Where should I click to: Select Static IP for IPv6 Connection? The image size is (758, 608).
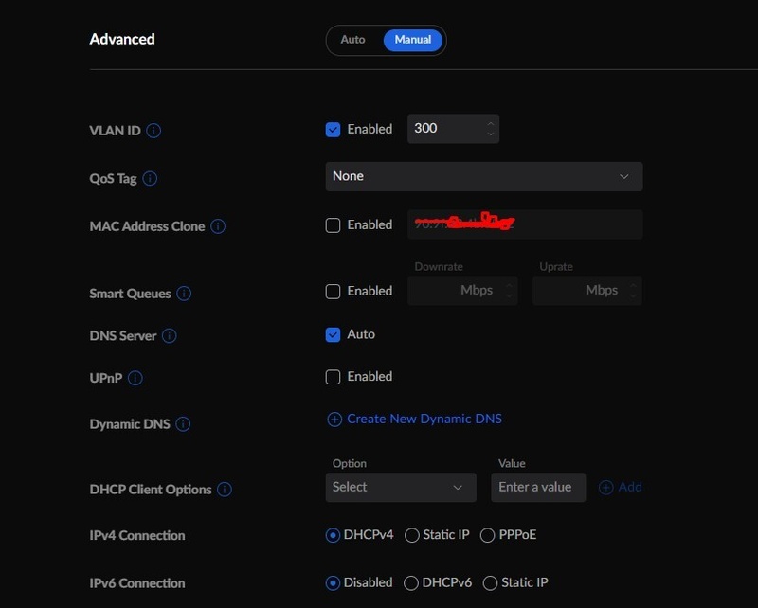(490, 582)
